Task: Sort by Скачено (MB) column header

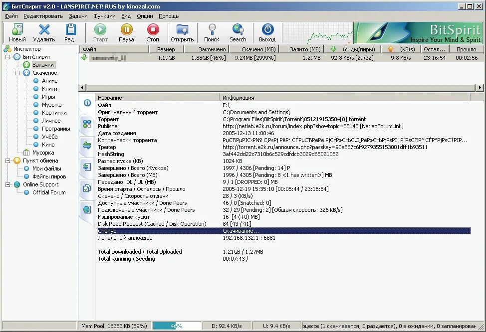Action: (254, 49)
